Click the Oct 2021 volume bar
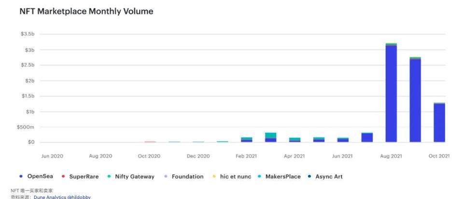Screen dimensions: 463x199 439,123
